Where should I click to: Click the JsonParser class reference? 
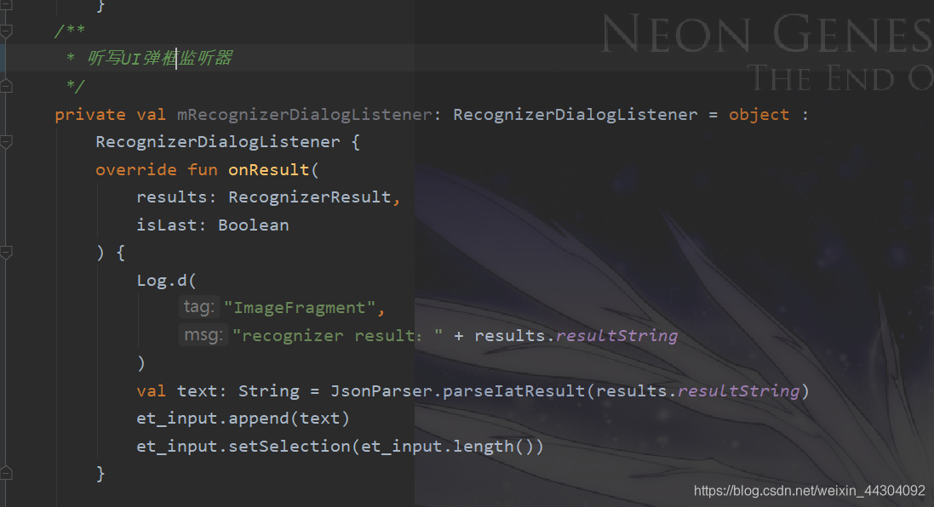tap(381, 391)
